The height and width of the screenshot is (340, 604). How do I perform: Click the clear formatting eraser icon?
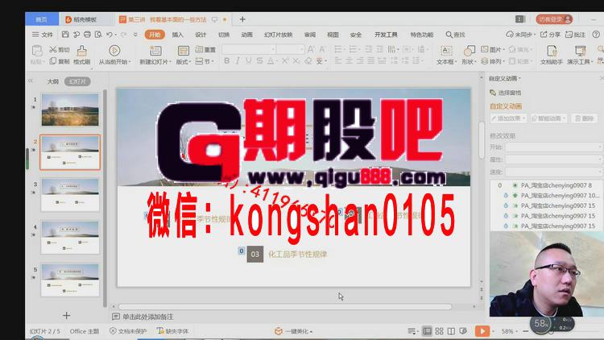click(308, 61)
